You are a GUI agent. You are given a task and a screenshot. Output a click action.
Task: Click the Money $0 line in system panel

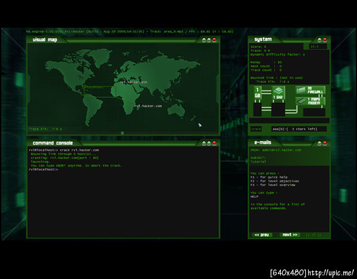coord(266,62)
